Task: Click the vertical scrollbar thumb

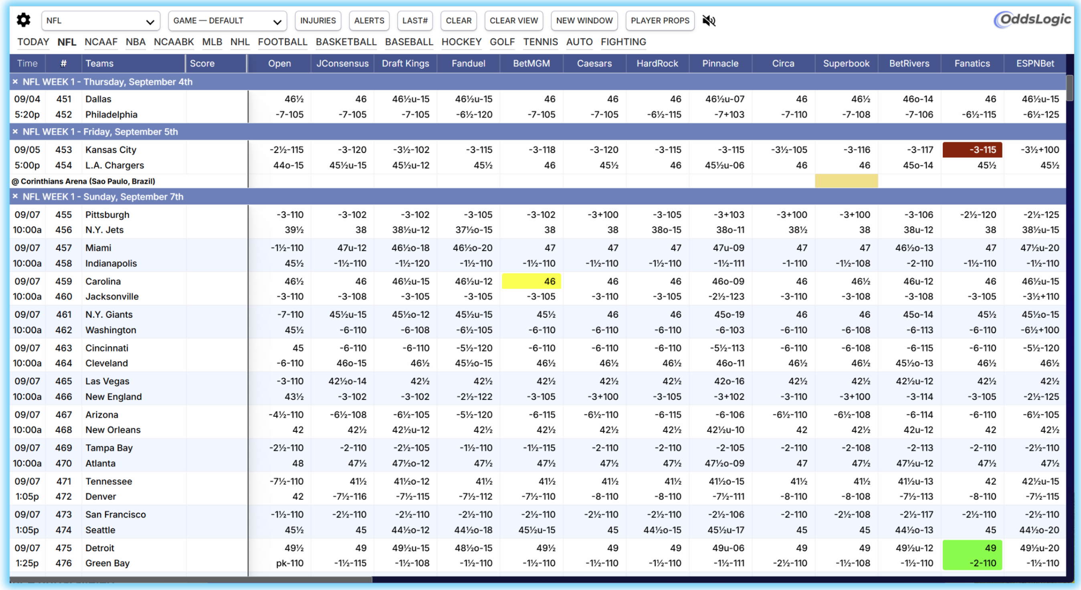Action: point(1070,88)
